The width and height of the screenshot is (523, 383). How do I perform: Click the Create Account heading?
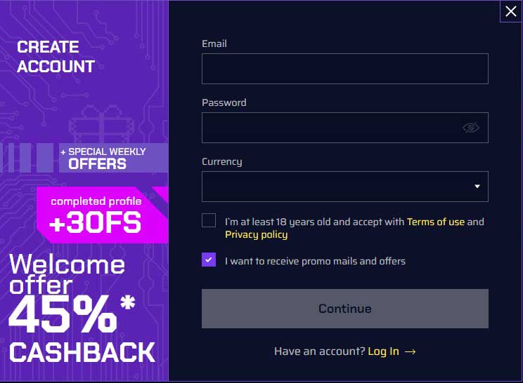click(x=56, y=57)
